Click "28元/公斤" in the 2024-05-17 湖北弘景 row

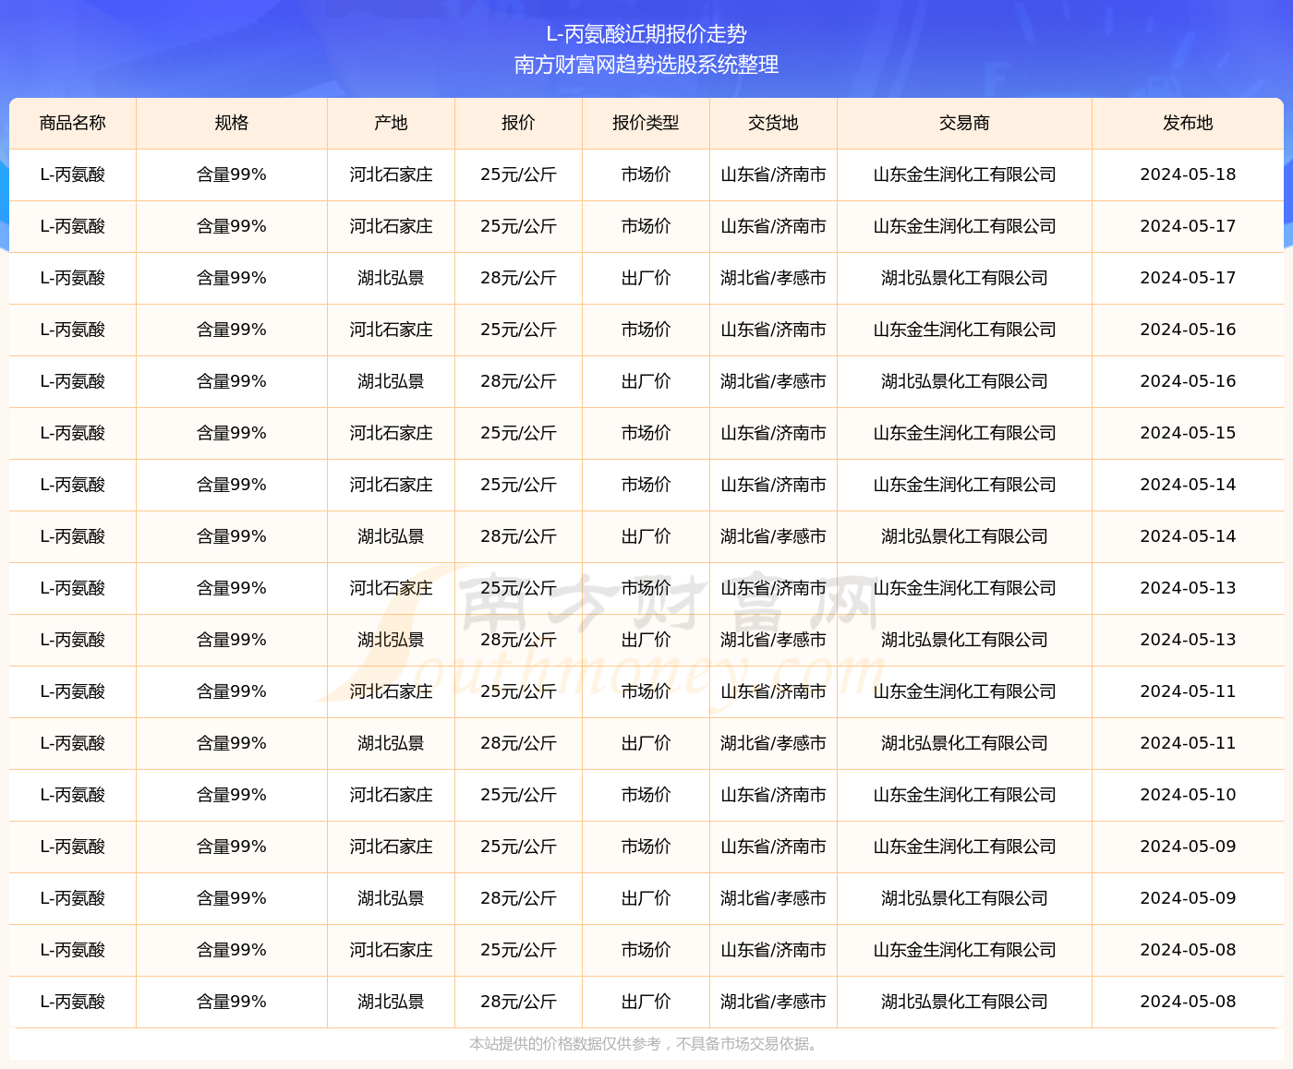pyautogui.click(x=518, y=278)
